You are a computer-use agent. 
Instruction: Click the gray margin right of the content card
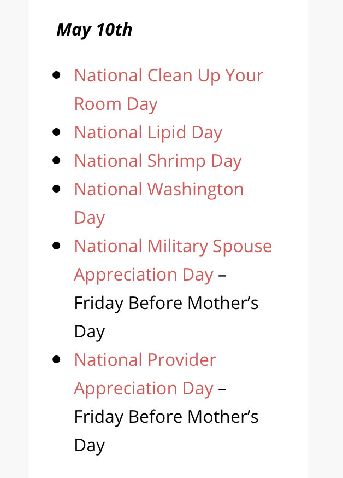(326, 239)
